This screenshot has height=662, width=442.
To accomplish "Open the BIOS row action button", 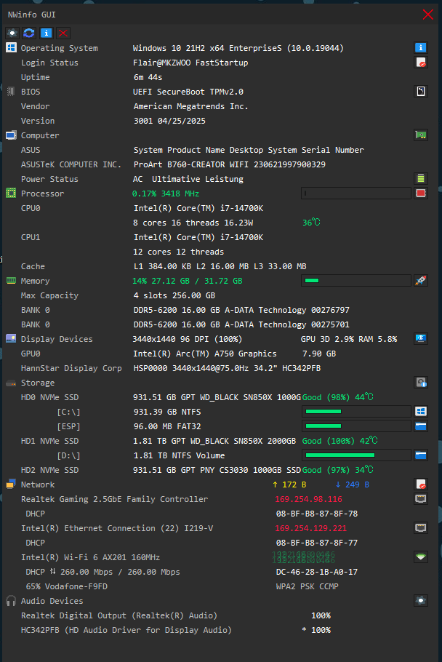I will [420, 91].
